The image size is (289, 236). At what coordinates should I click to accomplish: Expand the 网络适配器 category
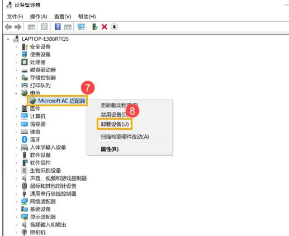[x=16, y=201]
